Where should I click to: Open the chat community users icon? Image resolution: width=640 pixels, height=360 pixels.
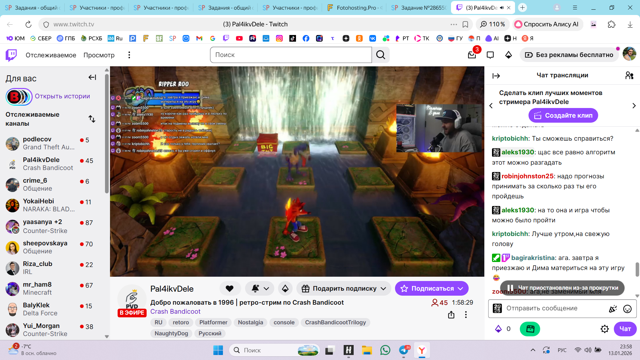(x=629, y=76)
